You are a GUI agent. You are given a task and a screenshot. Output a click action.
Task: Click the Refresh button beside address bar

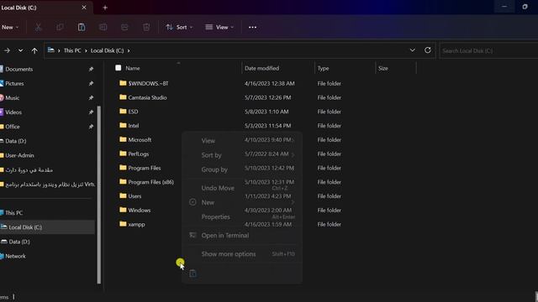click(428, 50)
